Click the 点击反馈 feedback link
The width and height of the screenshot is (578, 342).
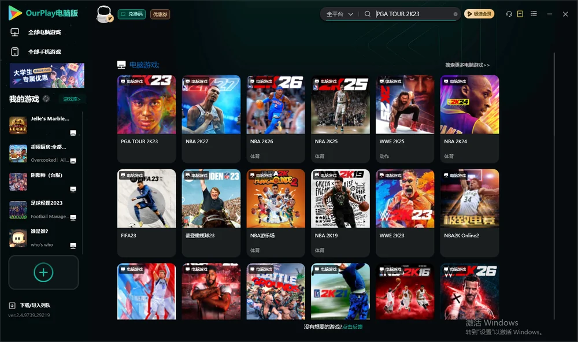[x=353, y=326]
